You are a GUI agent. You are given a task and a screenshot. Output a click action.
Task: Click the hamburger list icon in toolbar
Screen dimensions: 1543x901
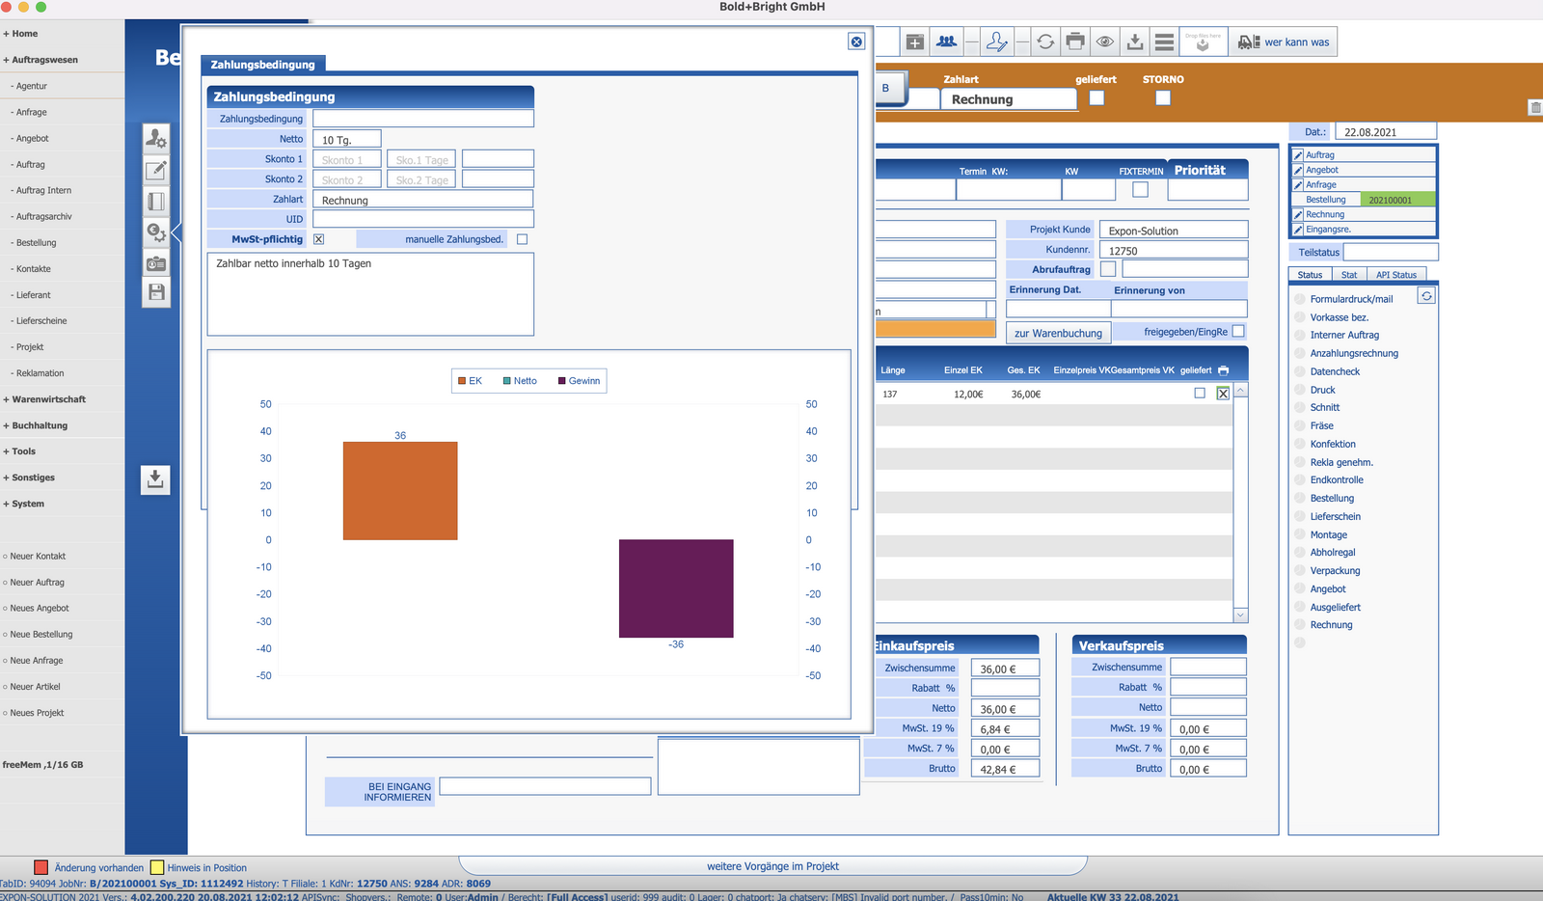(x=1164, y=41)
